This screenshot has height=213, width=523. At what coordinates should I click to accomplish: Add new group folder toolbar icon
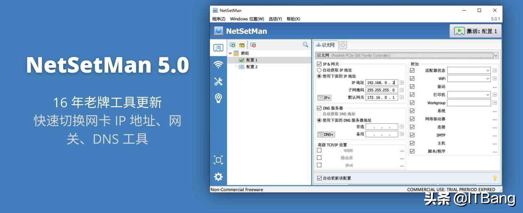click(242, 45)
